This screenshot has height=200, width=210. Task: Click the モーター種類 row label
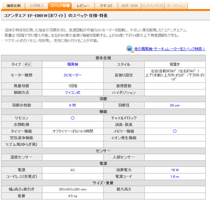point(22,75)
